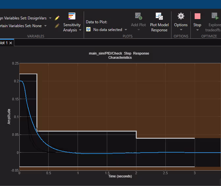Click the Sensitivity Analysis label

click(72, 27)
